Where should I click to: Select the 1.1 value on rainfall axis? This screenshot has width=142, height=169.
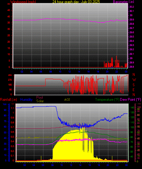click(x=12, y=108)
